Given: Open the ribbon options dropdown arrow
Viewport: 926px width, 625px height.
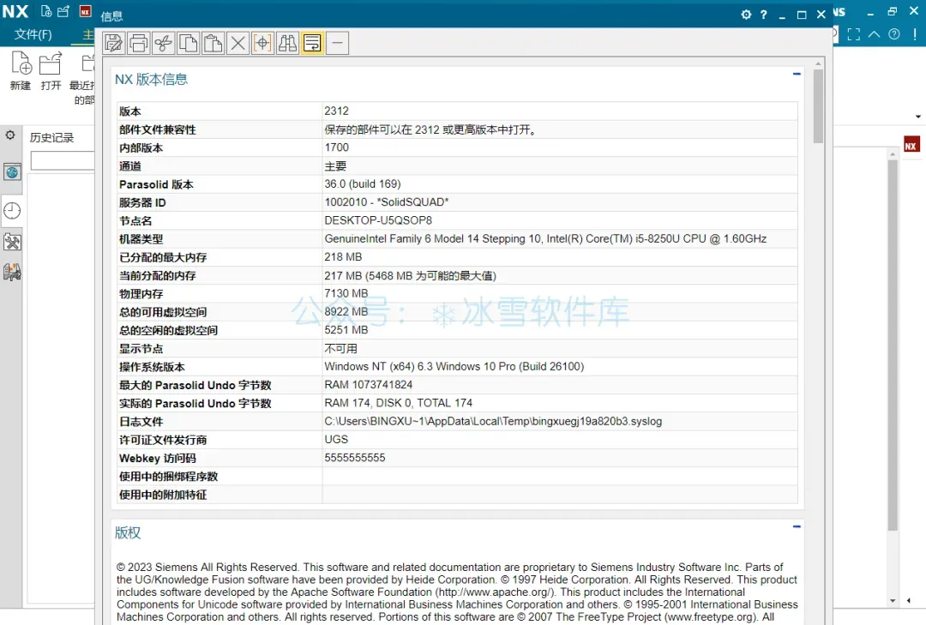Looking at the screenshot, I should pyautogui.click(x=918, y=117).
